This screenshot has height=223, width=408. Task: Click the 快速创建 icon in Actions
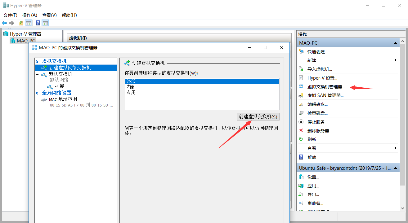[x=301, y=51]
